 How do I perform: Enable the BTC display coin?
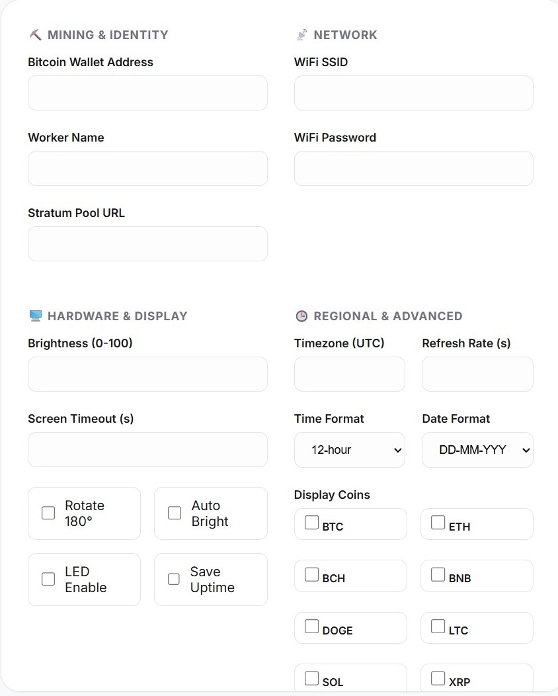pyautogui.click(x=311, y=522)
